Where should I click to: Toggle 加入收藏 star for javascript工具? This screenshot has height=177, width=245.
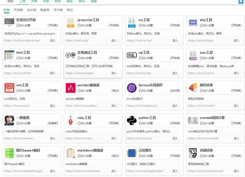(79, 25)
